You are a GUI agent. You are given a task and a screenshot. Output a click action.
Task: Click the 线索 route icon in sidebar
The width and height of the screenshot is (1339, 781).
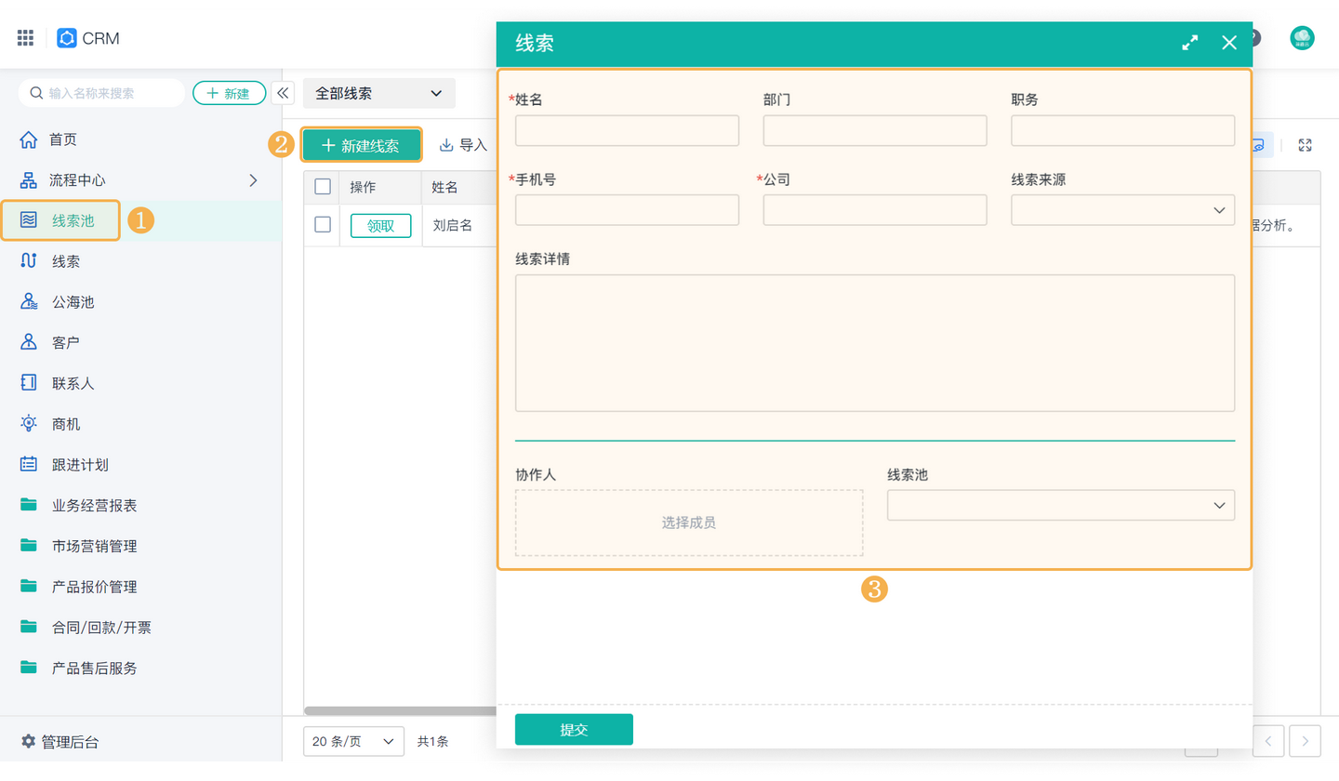click(x=29, y=261)
